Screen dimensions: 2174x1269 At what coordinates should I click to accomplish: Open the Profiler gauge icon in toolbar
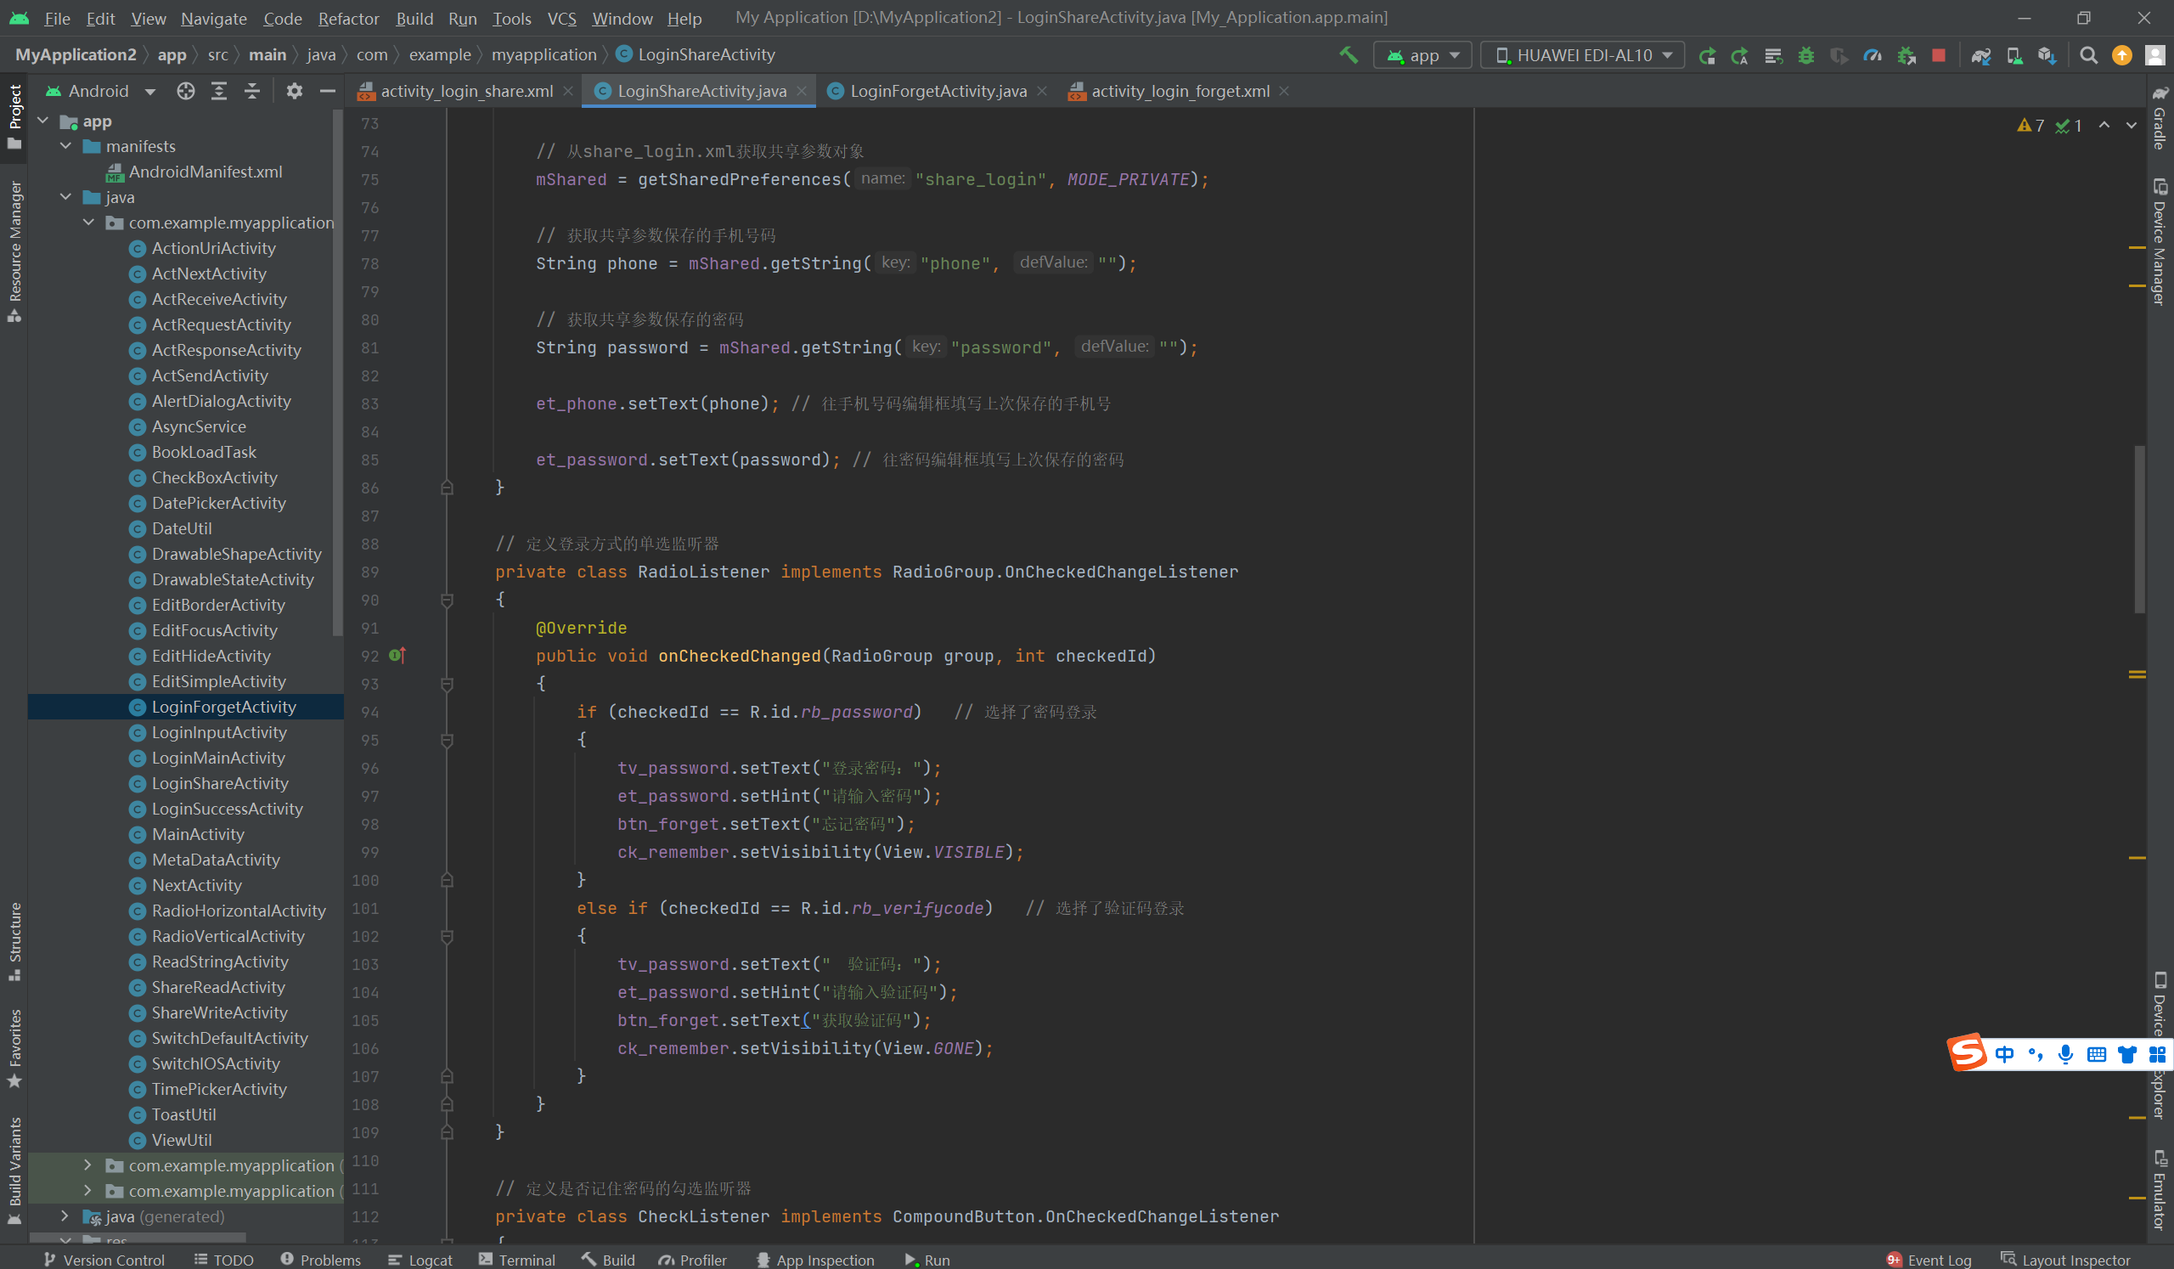coord(1872,55)
